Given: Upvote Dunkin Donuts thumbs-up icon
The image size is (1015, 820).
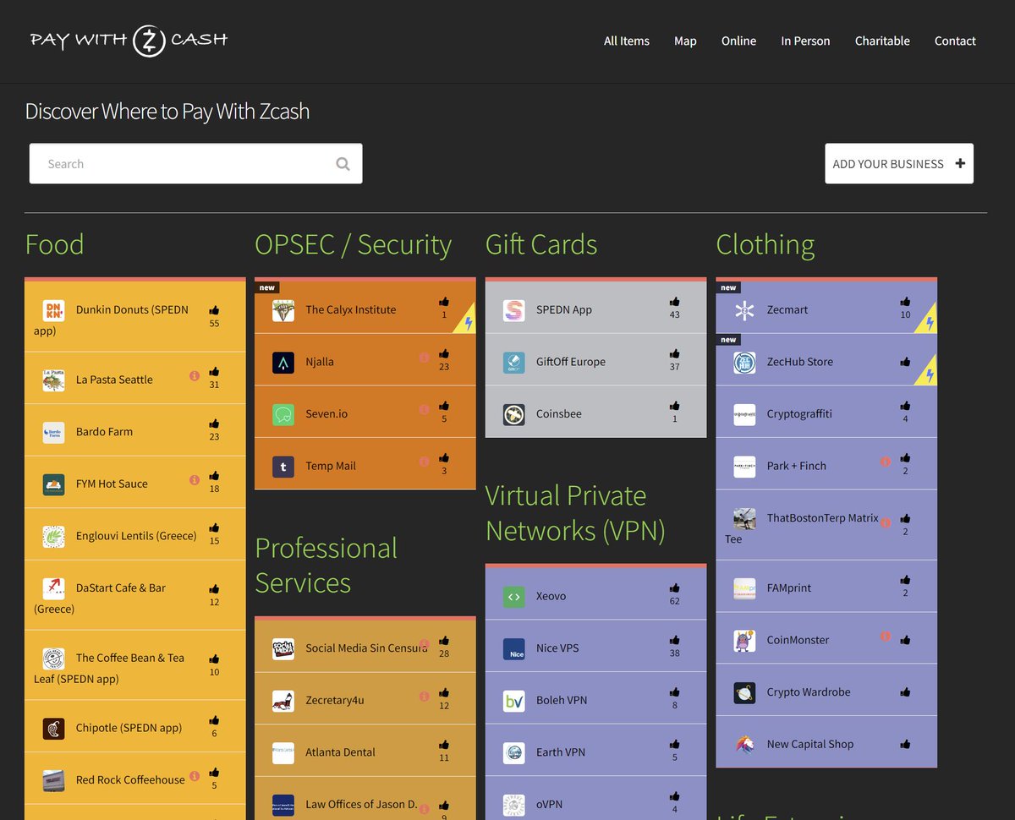Looking at the screenshot, I should (214, 310).
